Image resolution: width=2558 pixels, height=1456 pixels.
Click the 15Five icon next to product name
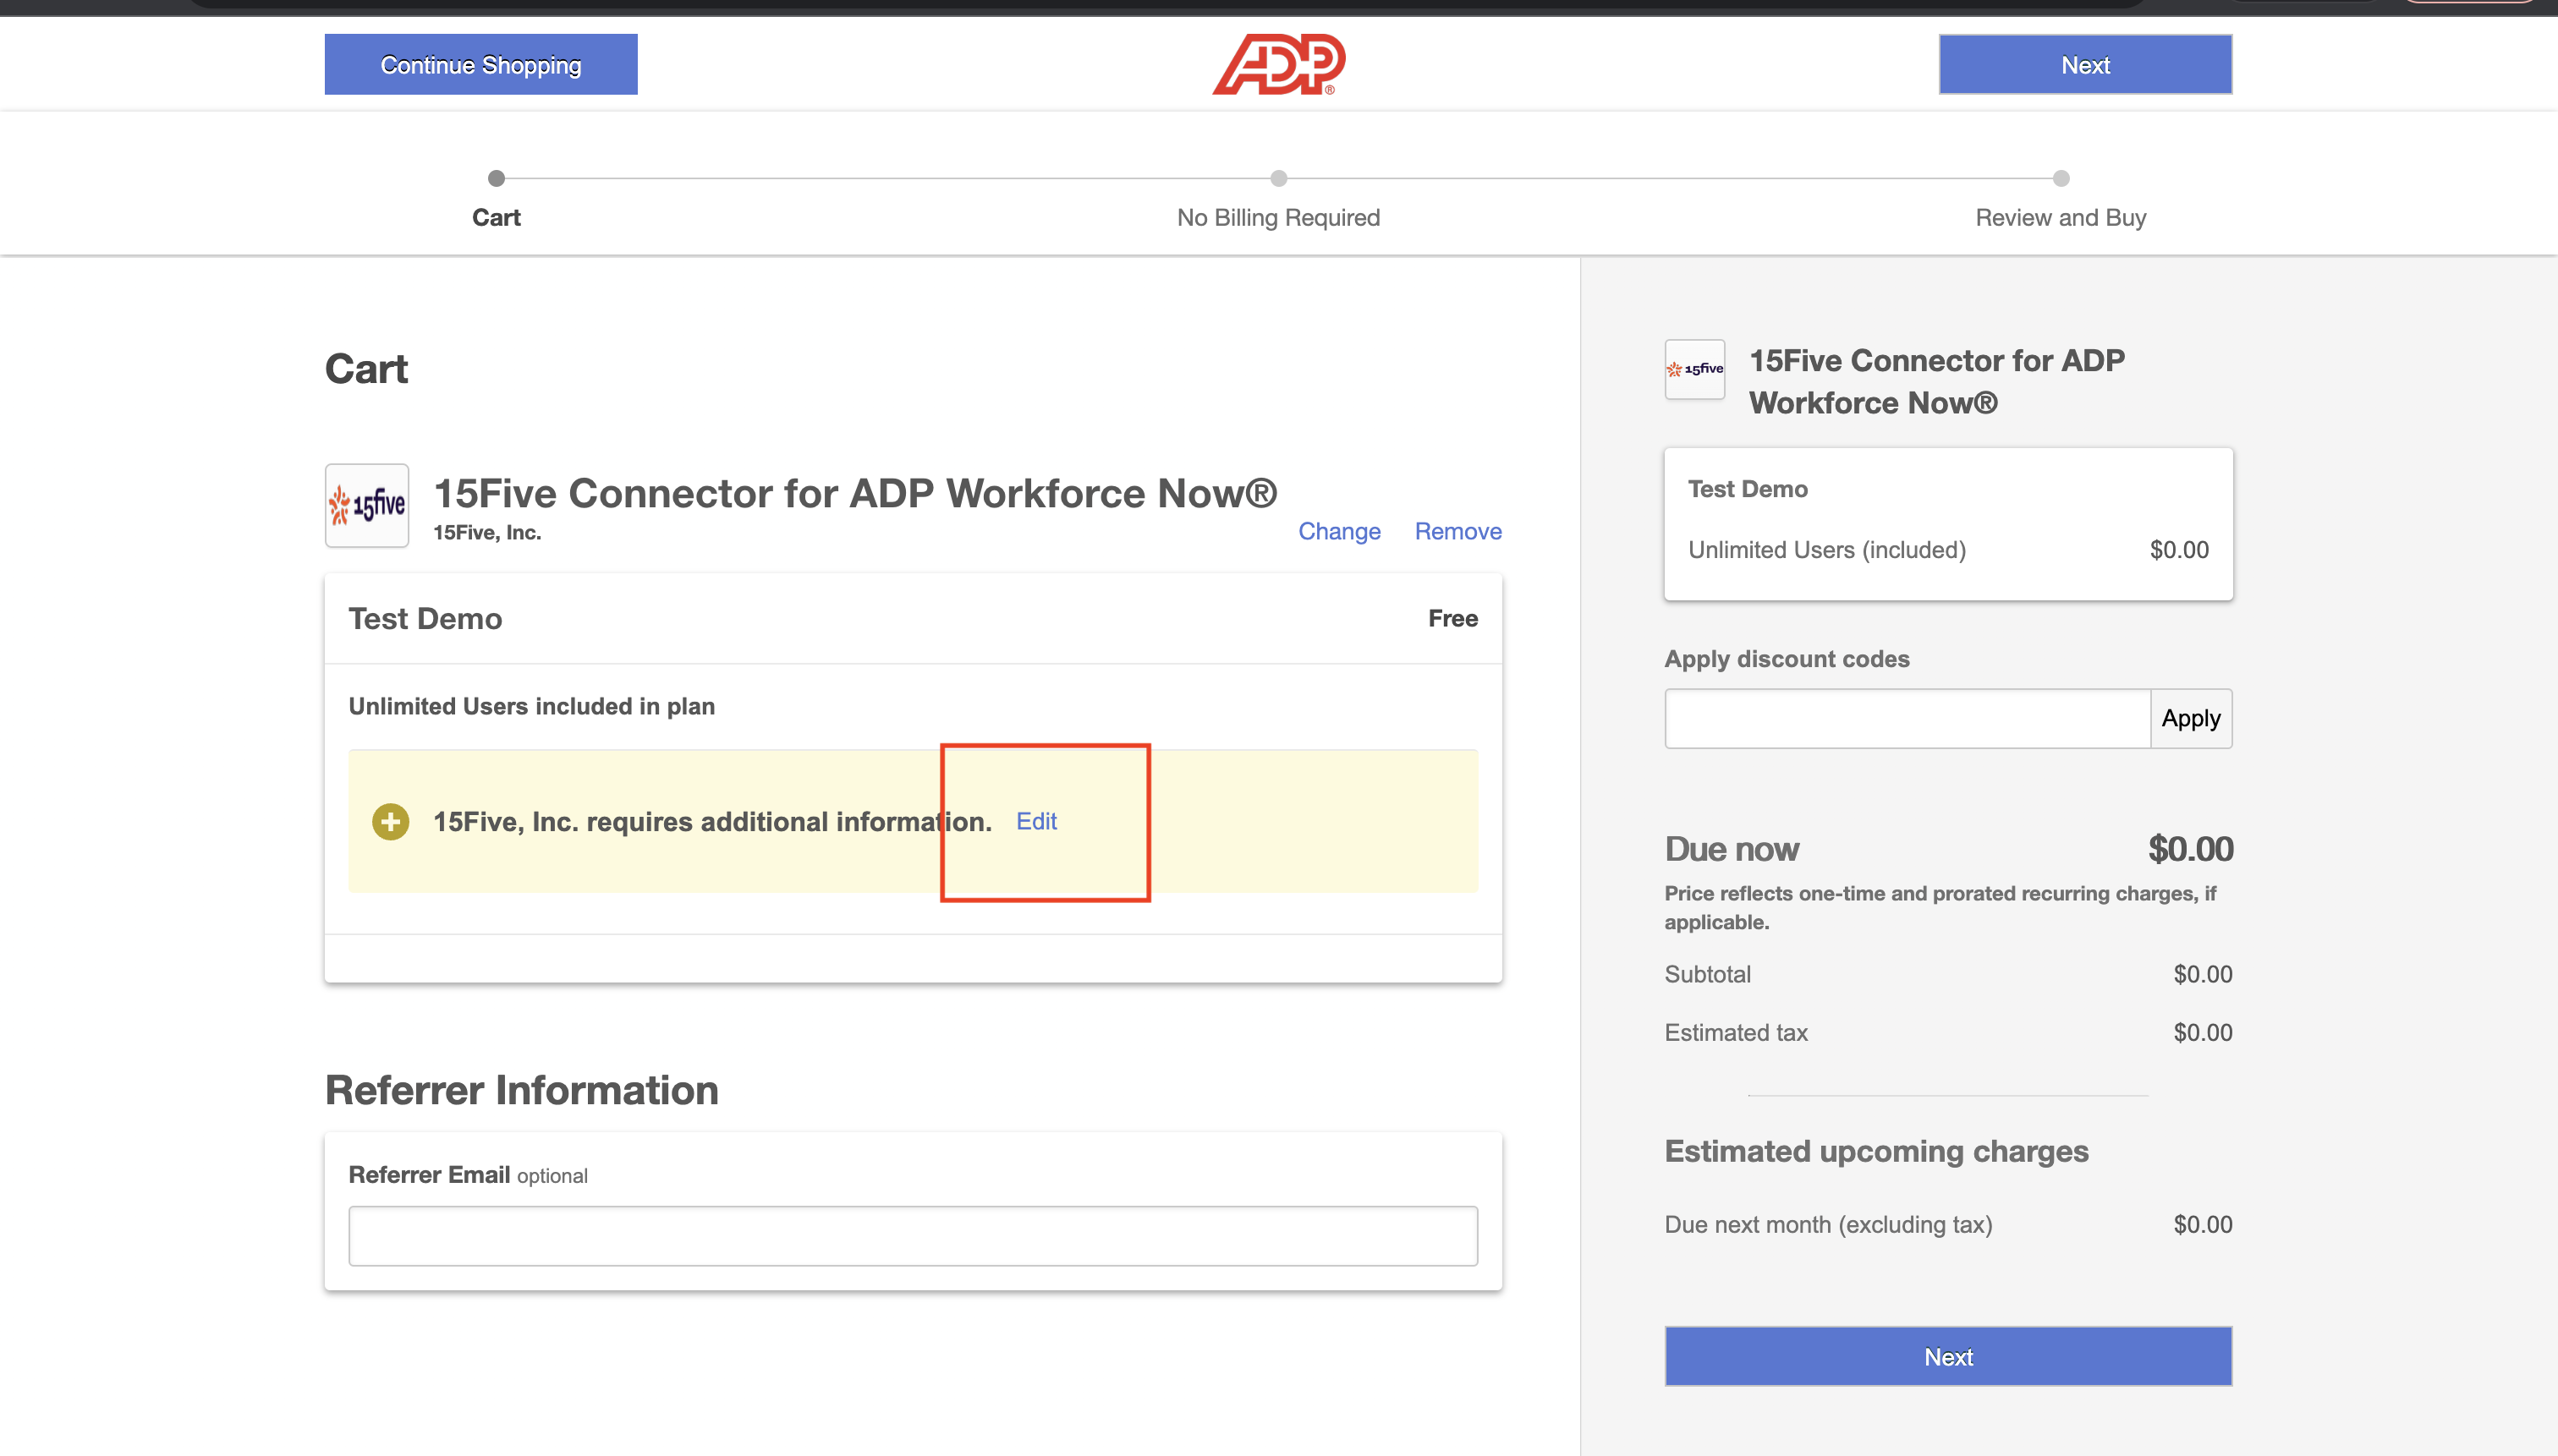367,506
